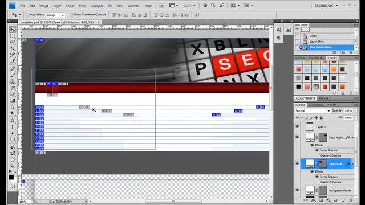Open the Arrange Documents dropdown
The height and width of the screenshot is (205, 365).
click(235, 5)
